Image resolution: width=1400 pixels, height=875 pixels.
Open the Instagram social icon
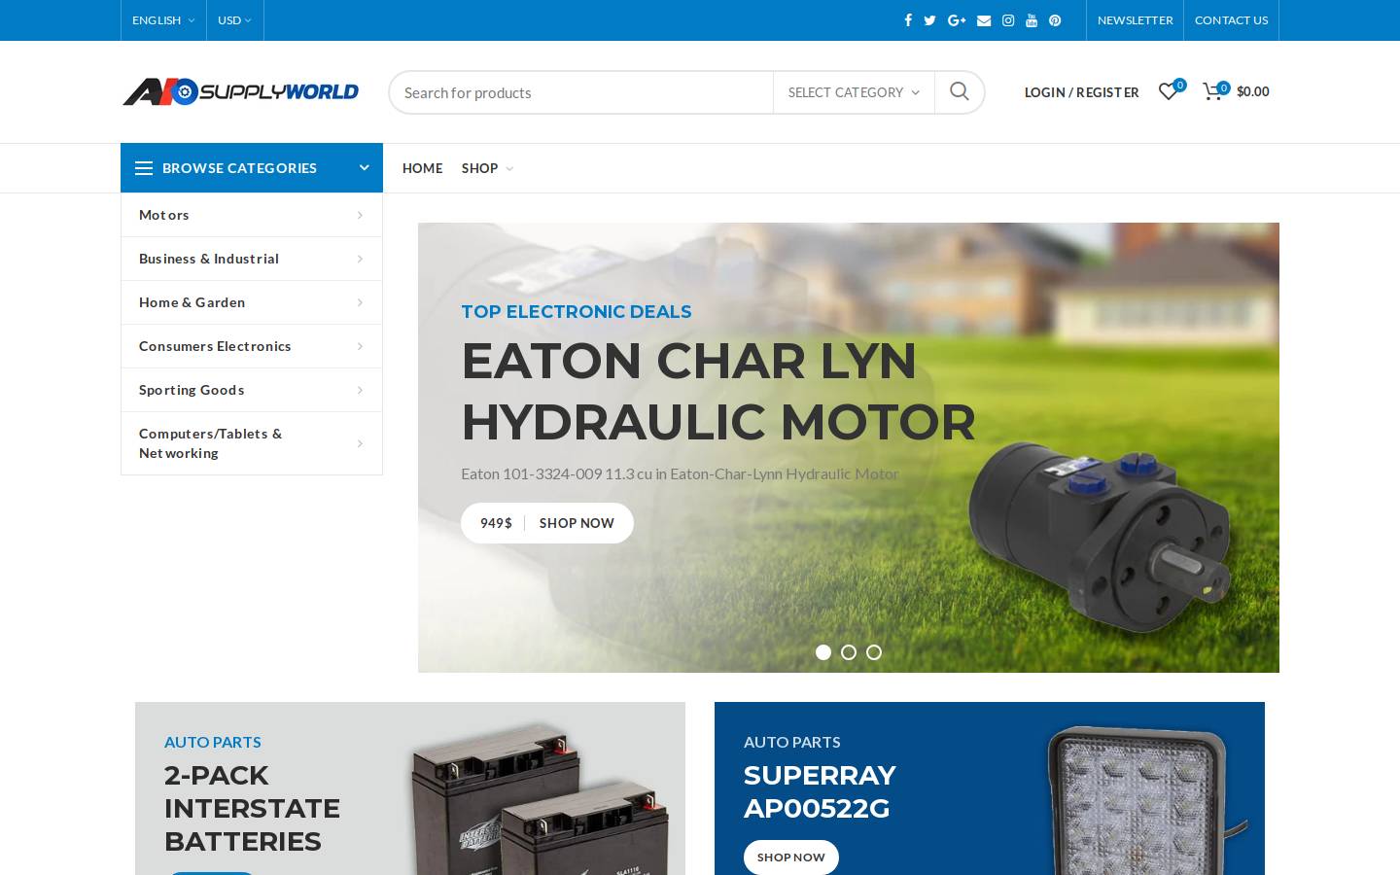tap(1008, 20)
